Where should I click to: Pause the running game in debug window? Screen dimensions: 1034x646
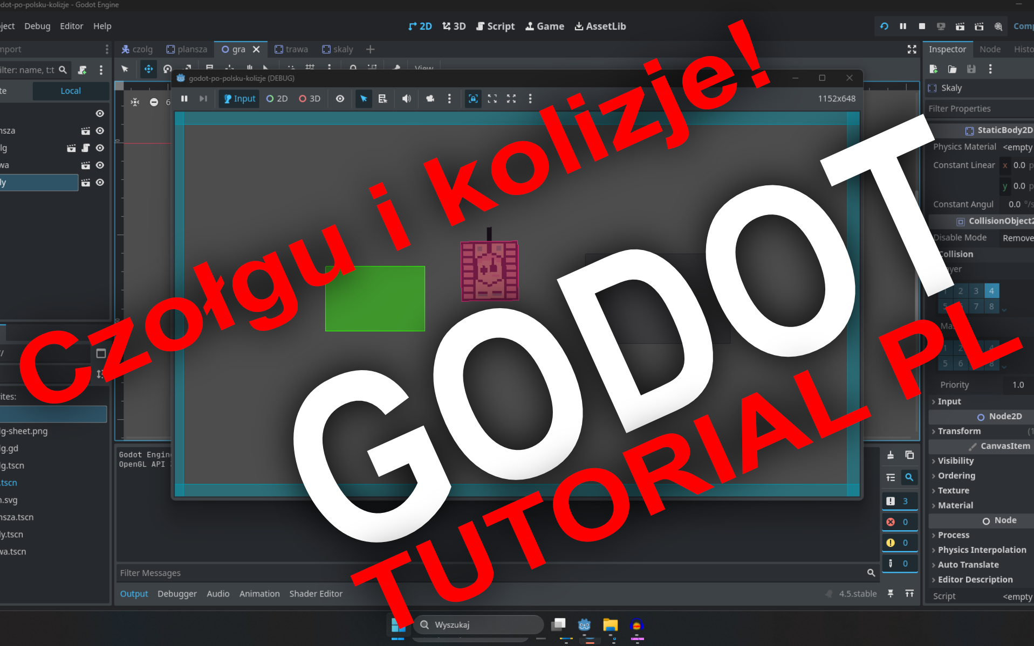(x=184, y=99)
